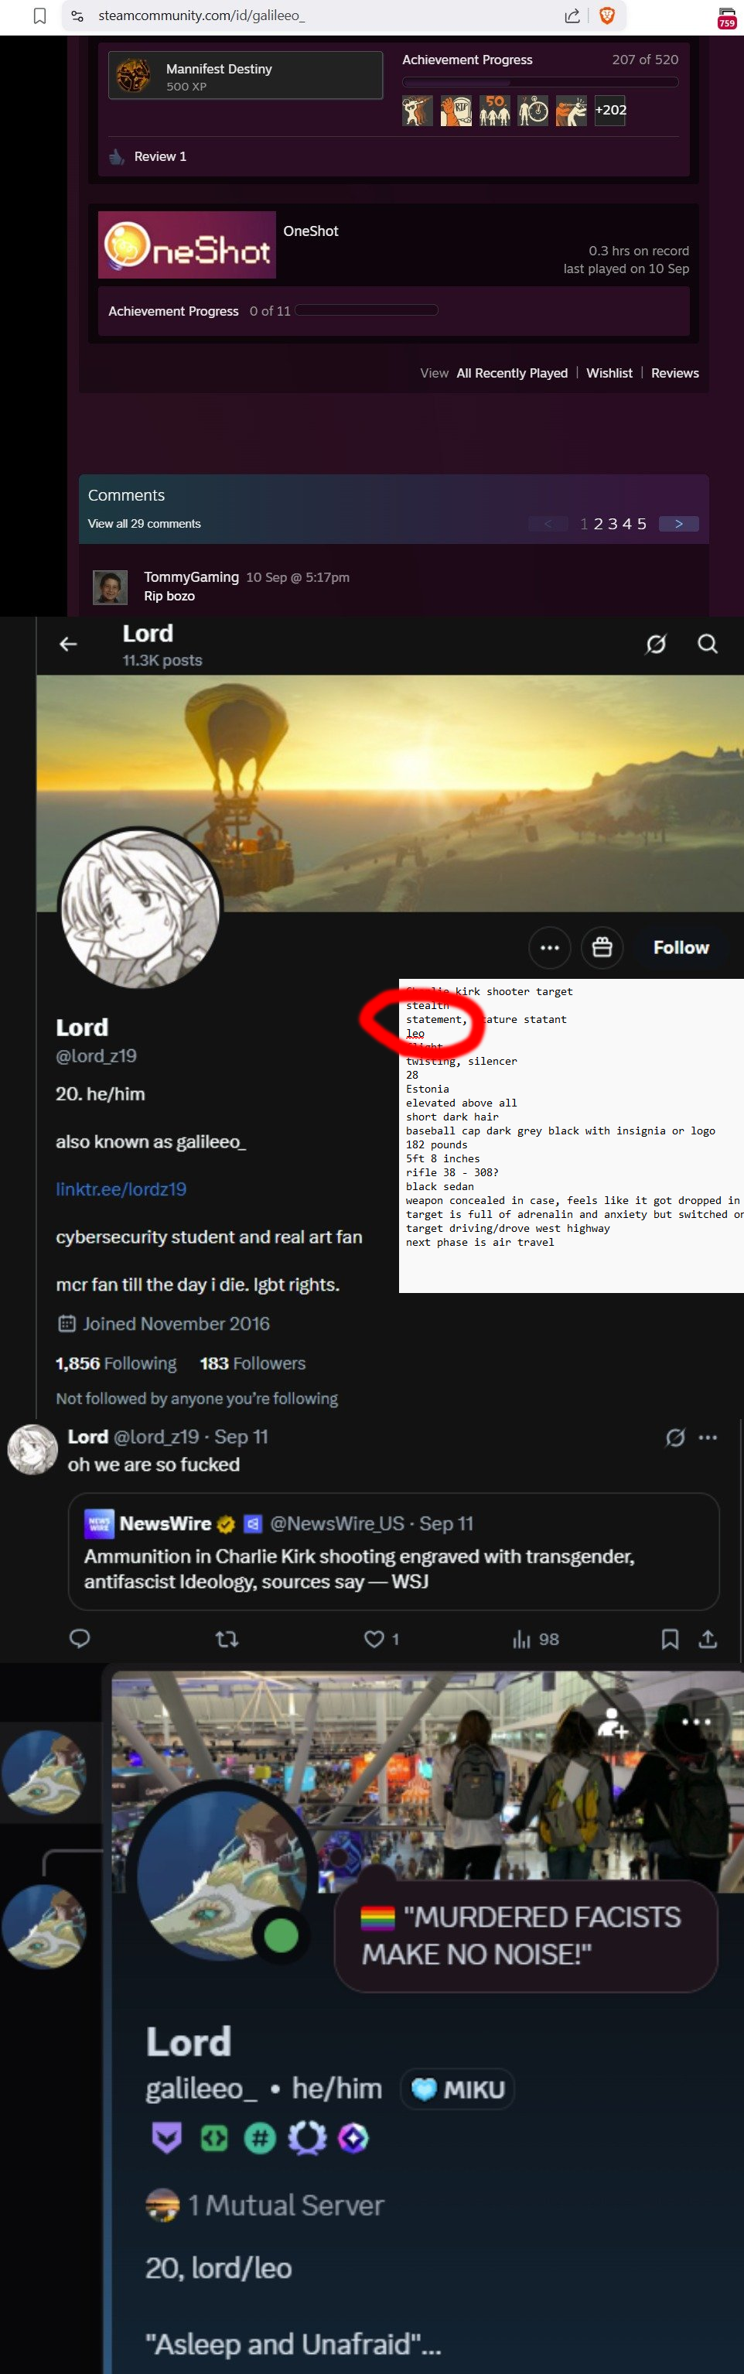
Task: Bookmark Lord's Sep 11 post
Action: click(671, 1639)
